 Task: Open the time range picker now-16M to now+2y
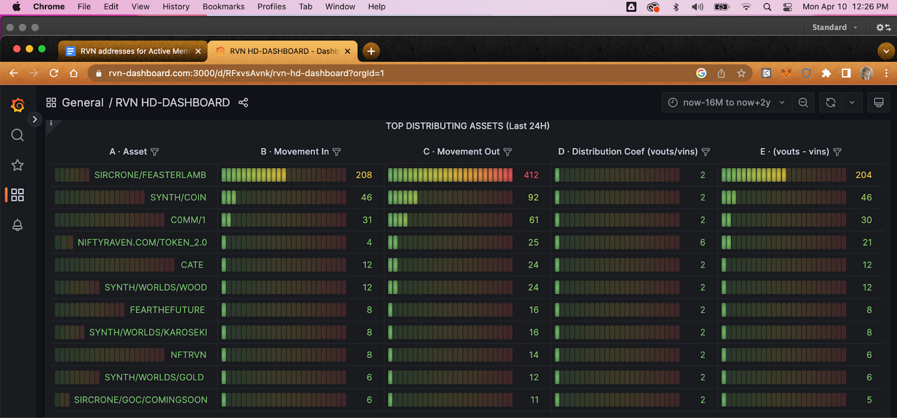727,103
